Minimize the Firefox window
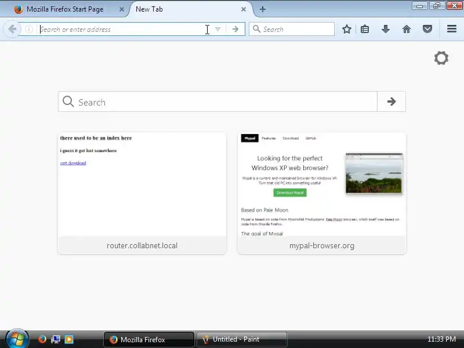The image size is (464, 348). click(419, 6)
